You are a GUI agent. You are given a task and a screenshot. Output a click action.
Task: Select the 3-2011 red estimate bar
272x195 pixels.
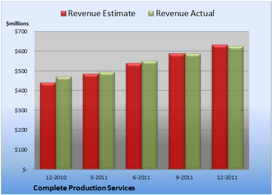[x=91, y=122]
